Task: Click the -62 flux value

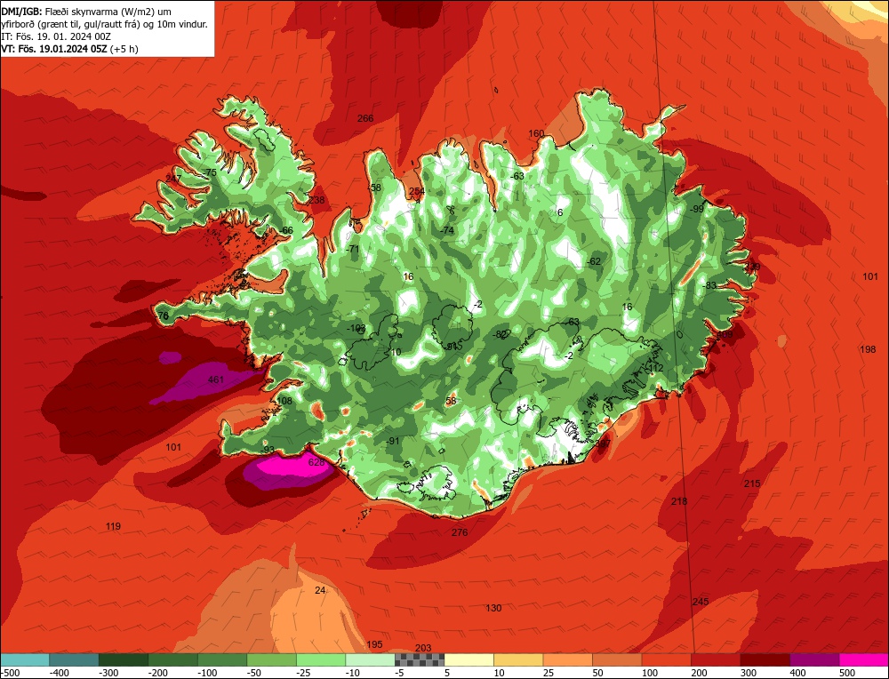Action: tap(593, 261)
